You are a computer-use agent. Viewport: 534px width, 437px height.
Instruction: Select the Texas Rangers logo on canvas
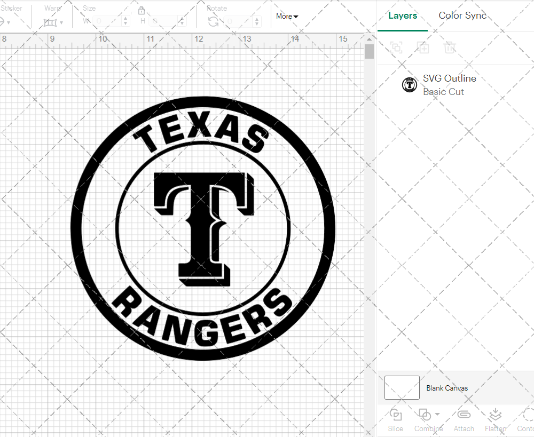pyautogui.click(x=203, y=228)
